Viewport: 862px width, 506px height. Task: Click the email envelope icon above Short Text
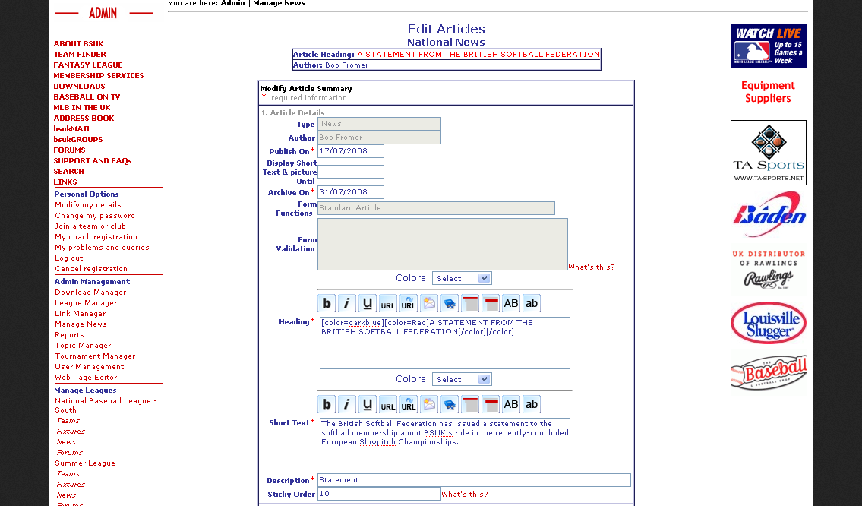click(x=429, y=404)
